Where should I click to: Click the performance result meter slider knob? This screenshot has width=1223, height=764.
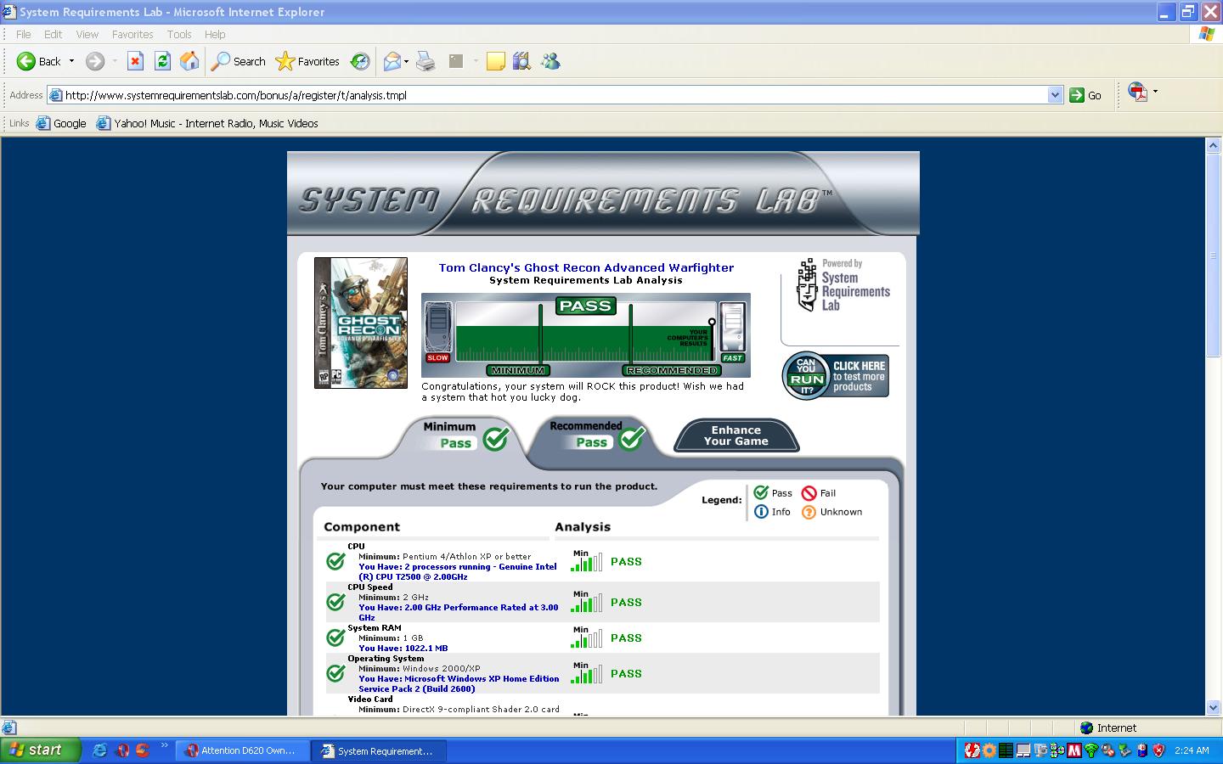point(712,322)
